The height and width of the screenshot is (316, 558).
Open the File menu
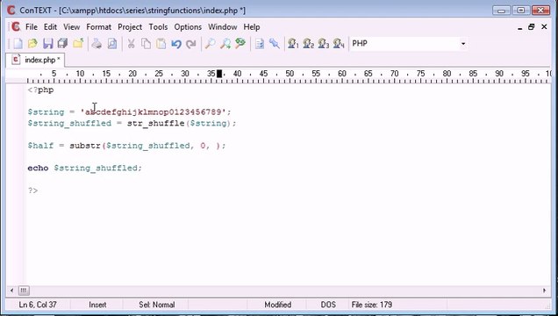pos(32,27)
